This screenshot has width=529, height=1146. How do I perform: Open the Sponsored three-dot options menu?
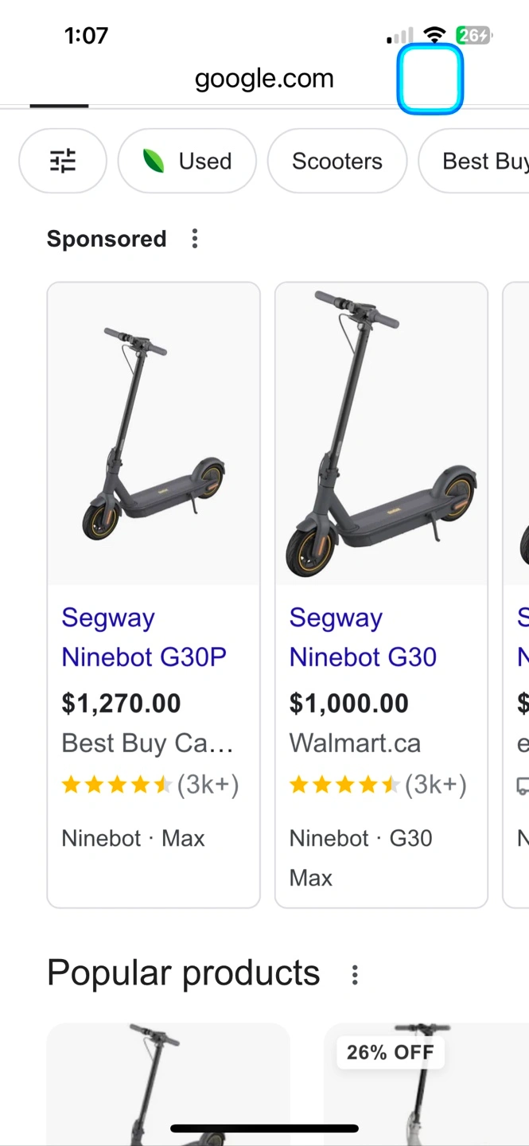point(195,239)
